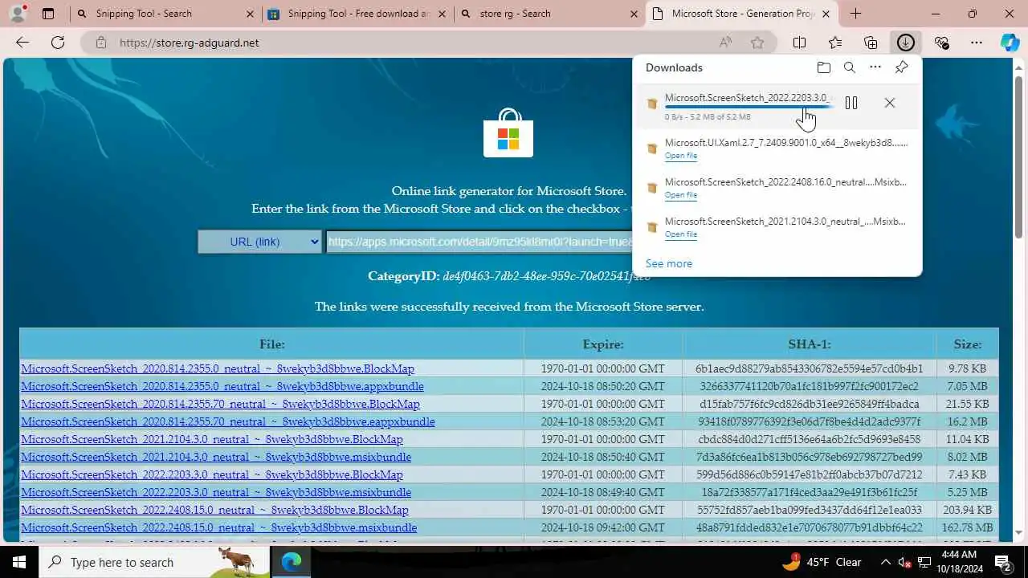
Task: Download ScreenSketch_2022.2203.3.0 BlockMap link
Action: [x=212, y=474]
